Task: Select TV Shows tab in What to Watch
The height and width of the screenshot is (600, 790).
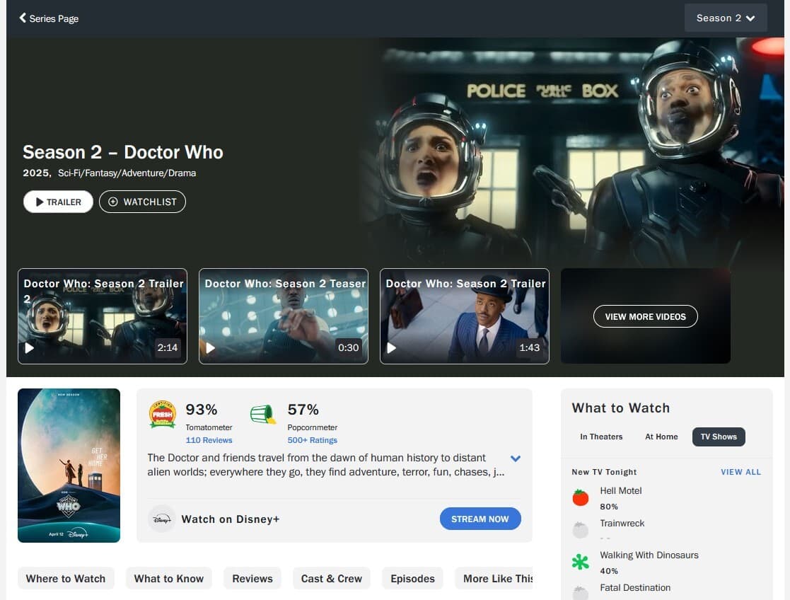Action: click(719, 437)
